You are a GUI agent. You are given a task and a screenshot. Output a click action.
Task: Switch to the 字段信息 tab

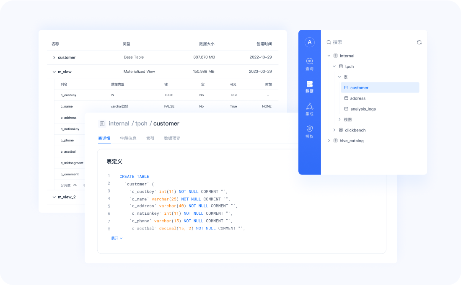click(128, 138)
